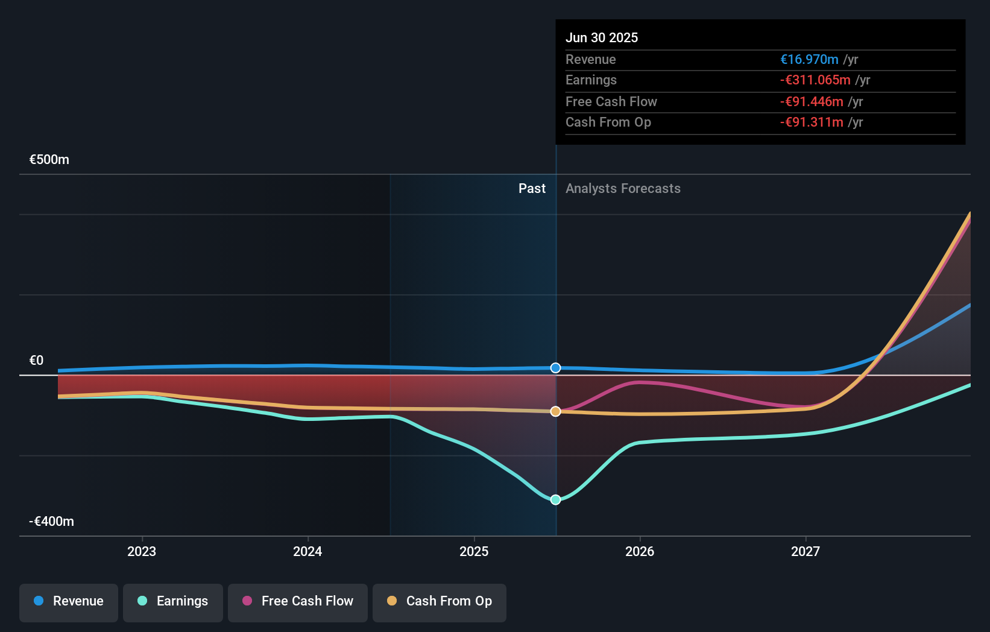Toggle the Free Cash Flow legend button
The height and width of the screenshot is (632, 990).
(x=298, y=602)
